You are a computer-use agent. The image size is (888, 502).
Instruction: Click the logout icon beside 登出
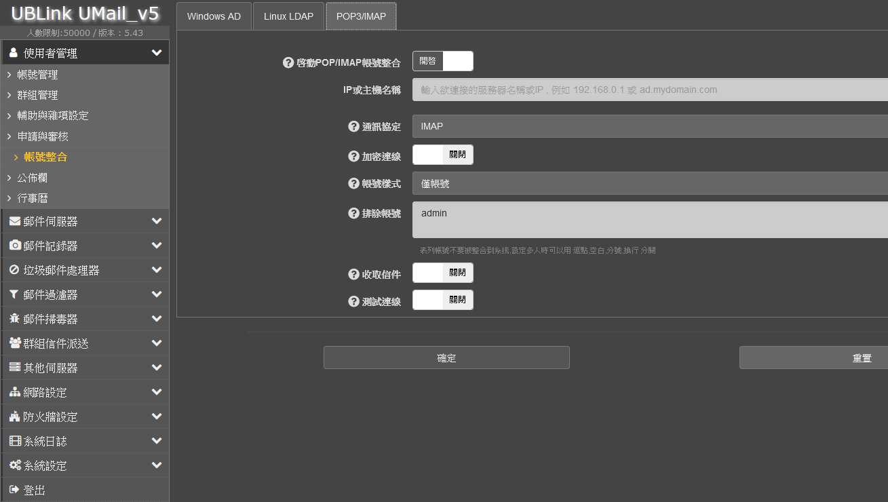14,490
